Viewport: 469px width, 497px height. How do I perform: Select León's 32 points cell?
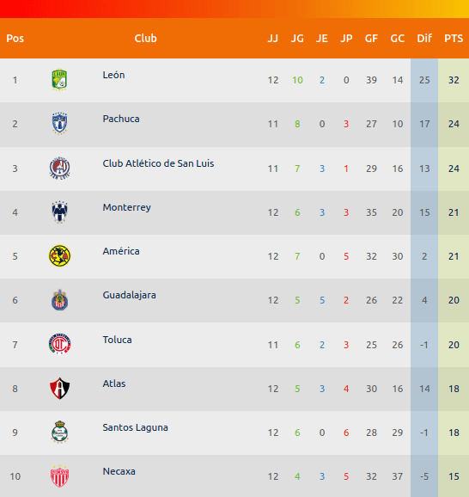point(454,80)
